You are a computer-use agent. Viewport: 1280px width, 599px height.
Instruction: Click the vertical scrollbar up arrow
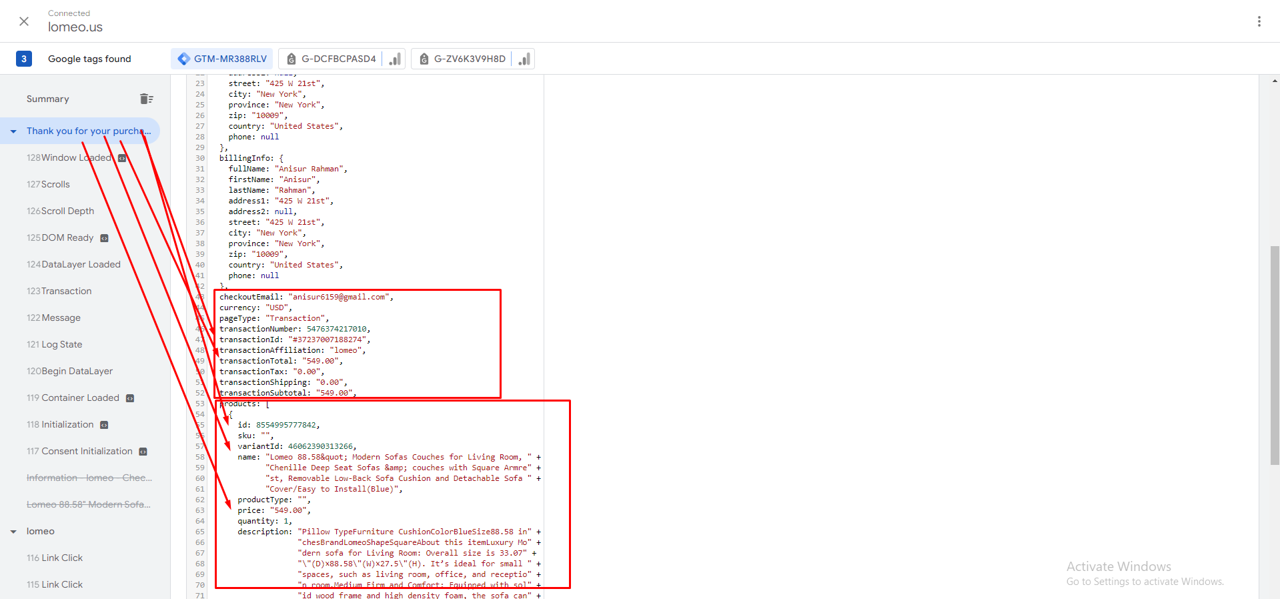1274,81
